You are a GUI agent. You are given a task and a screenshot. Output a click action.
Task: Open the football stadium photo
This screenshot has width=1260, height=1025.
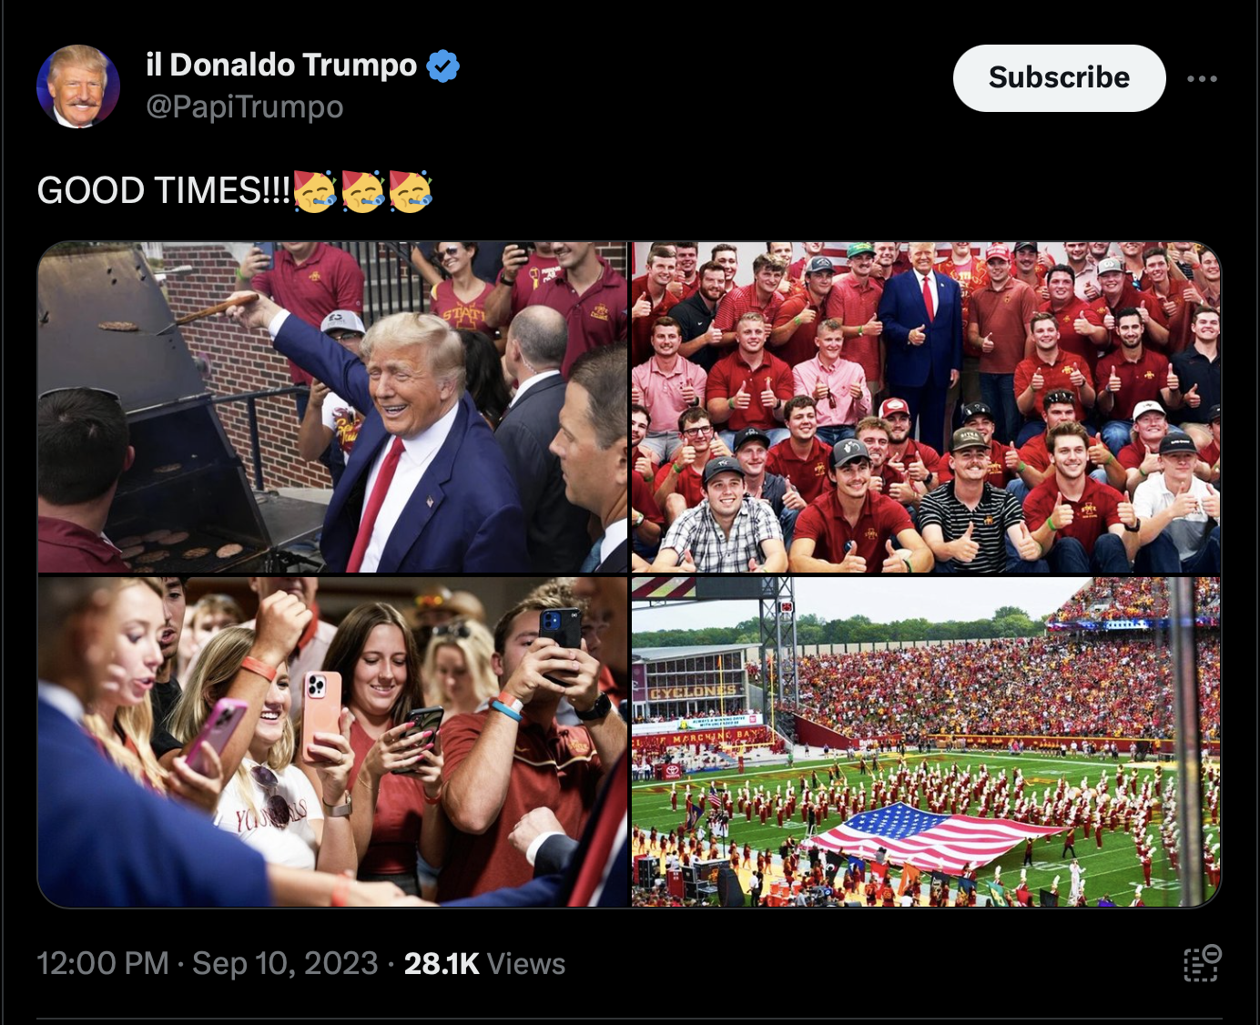point(926,742)
